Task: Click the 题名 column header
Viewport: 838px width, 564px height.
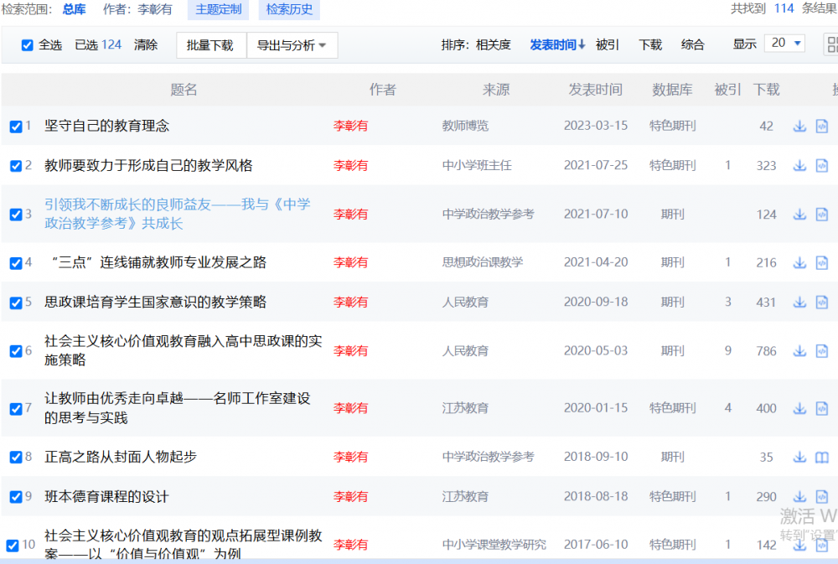Action: pyautogui.click(x=184, y=90)
